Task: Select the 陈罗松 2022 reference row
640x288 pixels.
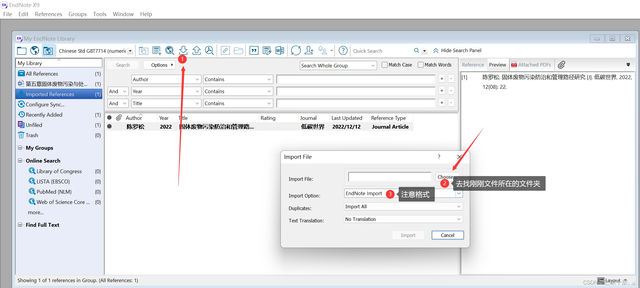Action: coord(259,127)
